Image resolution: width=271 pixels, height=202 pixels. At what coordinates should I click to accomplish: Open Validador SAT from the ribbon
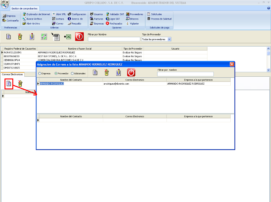[115, 14]
